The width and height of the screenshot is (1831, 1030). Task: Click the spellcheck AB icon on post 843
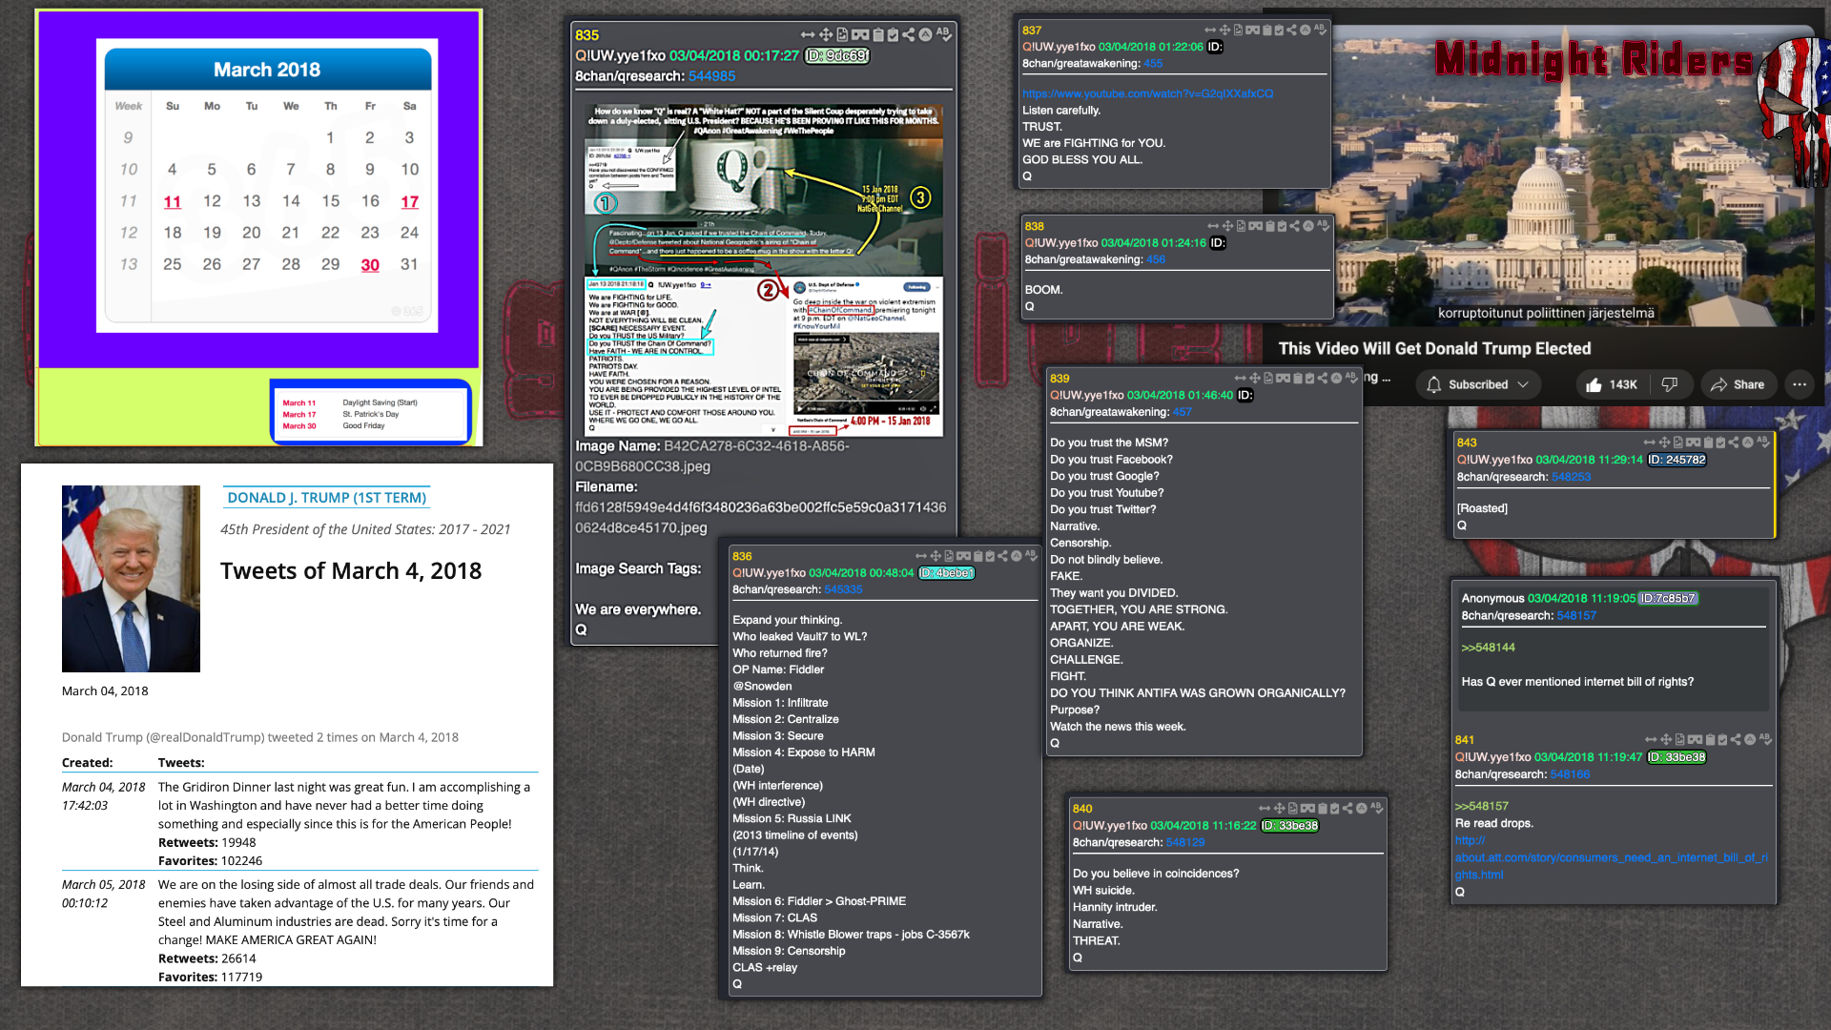tap(1763, 443)
